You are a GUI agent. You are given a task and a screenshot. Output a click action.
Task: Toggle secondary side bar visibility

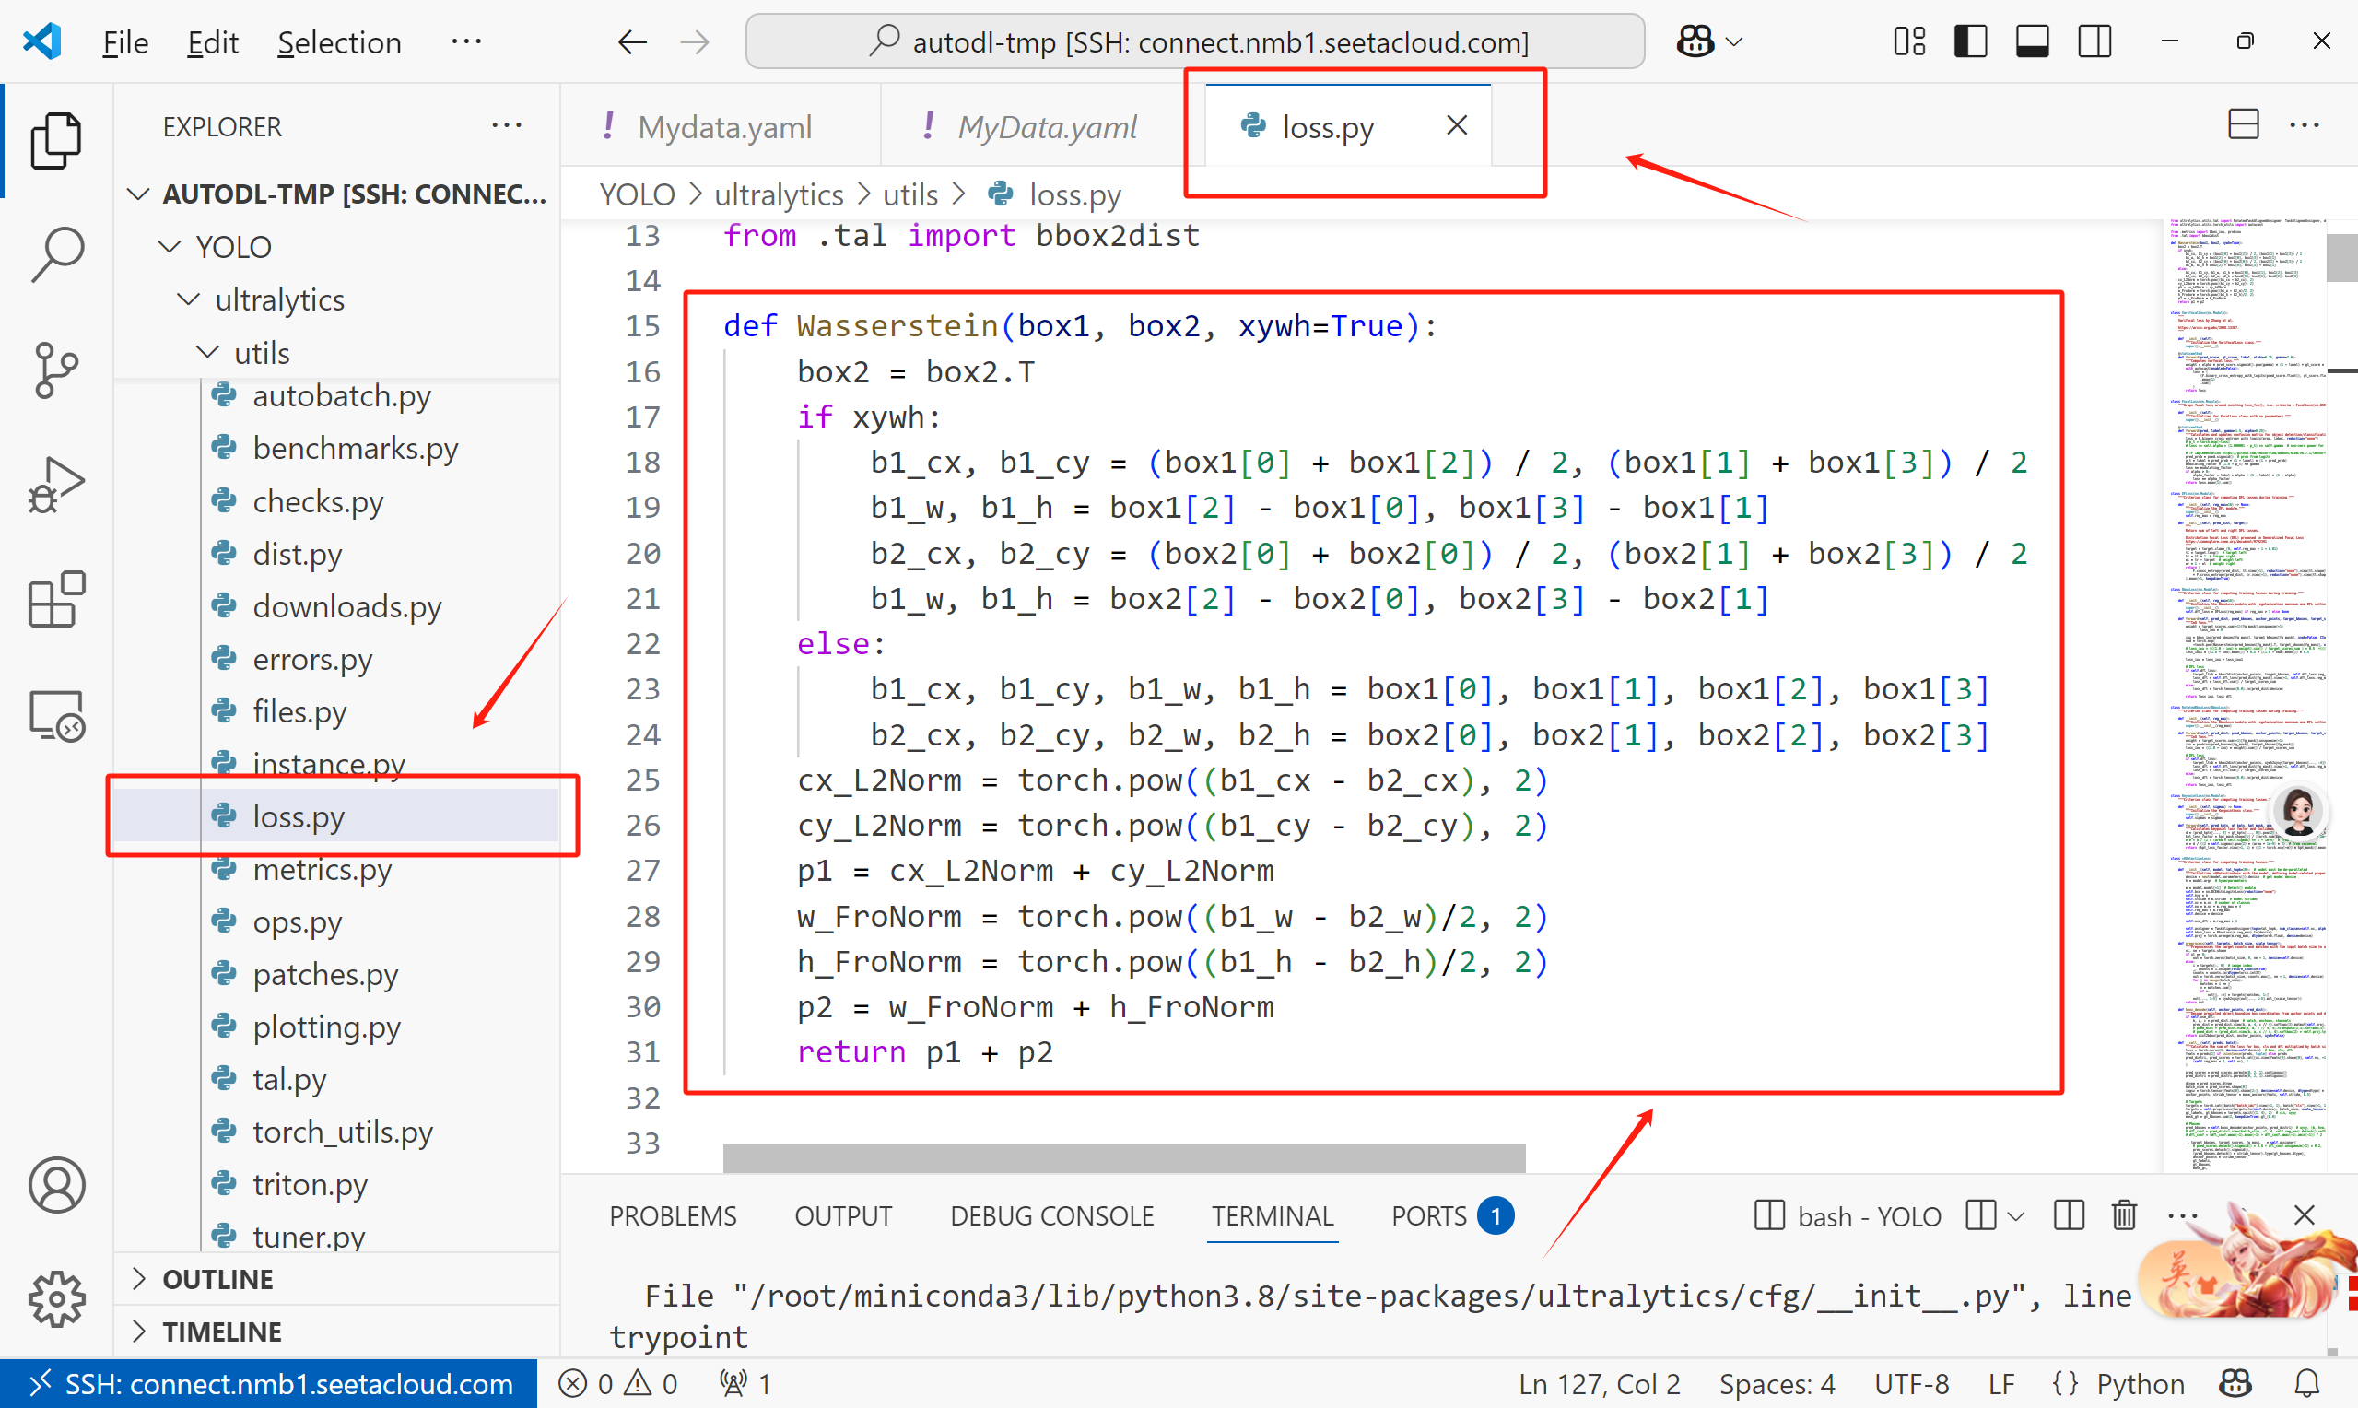point(2094,41)
